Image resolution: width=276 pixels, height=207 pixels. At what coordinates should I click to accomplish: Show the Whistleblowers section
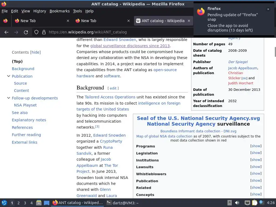256,174
